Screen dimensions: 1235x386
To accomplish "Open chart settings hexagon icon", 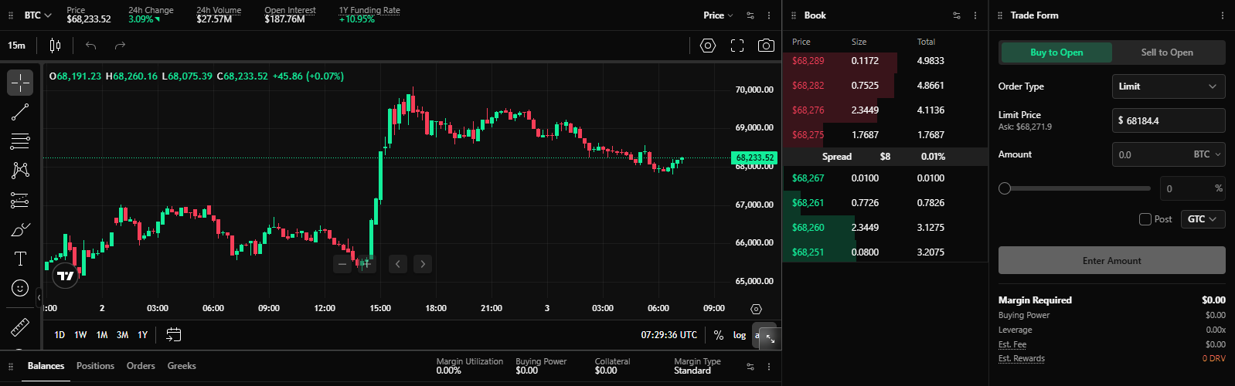I will [708, 46].
